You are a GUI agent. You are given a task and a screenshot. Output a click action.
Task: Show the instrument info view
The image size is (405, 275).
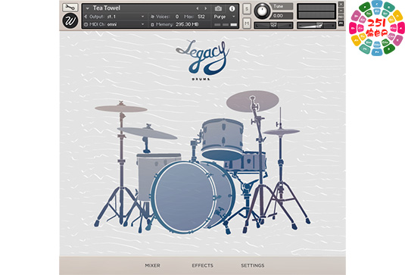pyautogui.click(x=232, y=8)
